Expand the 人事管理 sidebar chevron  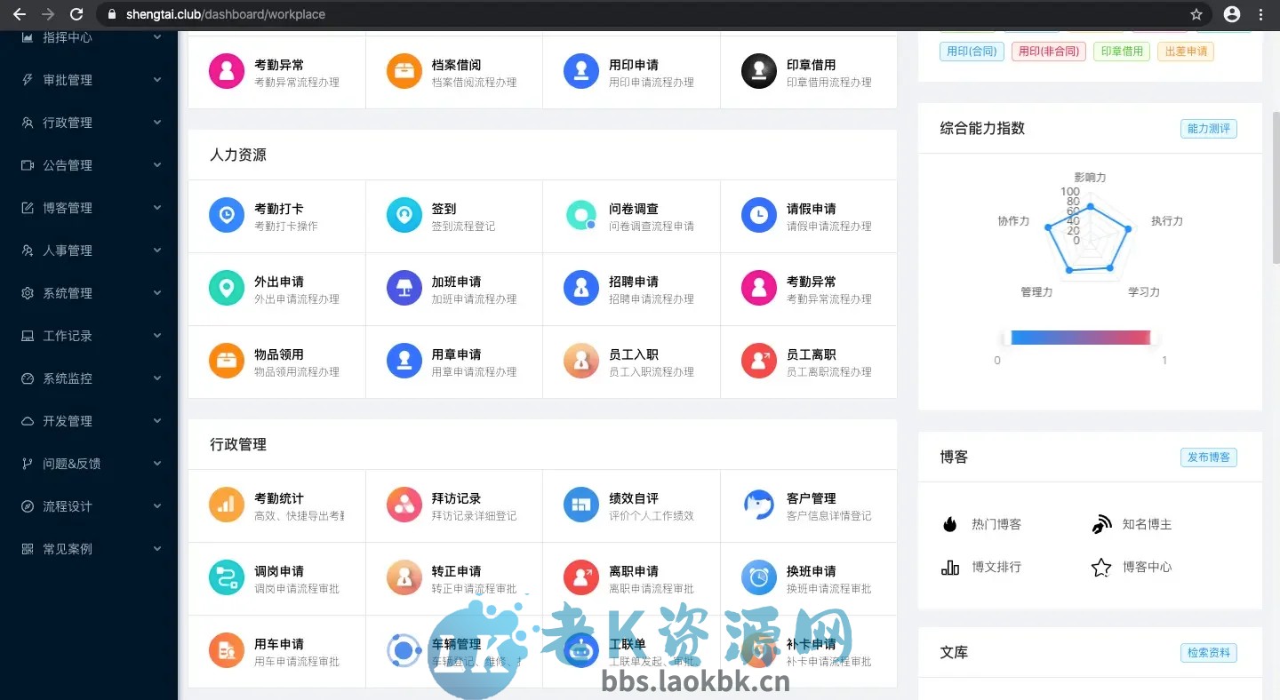(x=157, y=251)
